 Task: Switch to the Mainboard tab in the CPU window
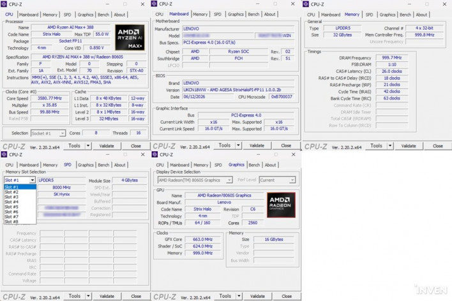[29, 15]
